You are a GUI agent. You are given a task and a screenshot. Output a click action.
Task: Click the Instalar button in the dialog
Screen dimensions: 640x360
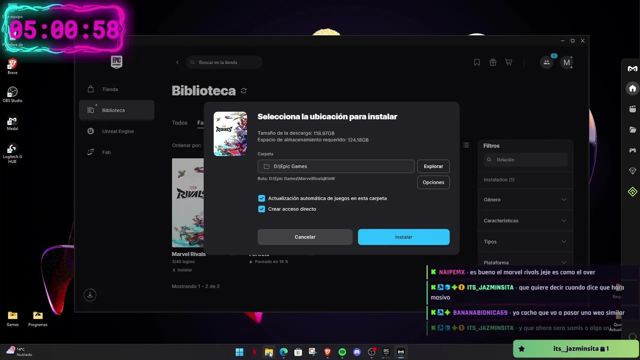(403, 237)
